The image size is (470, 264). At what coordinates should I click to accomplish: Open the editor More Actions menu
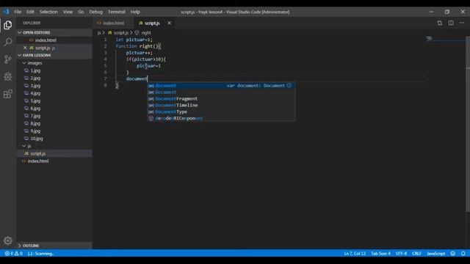pyautogui.click(x=462, y=23)
